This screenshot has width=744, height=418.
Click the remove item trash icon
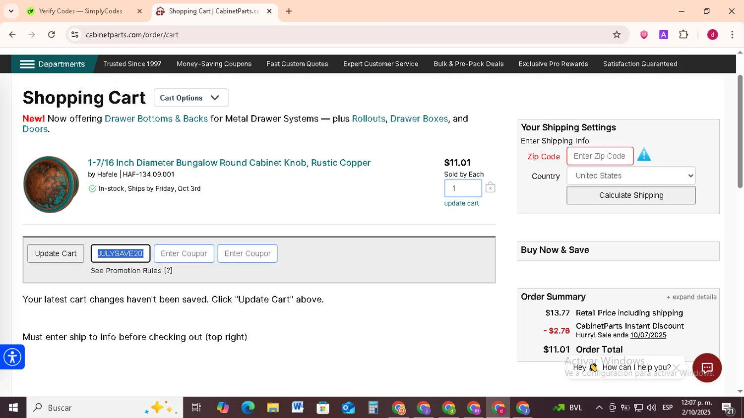coord(490,187)
